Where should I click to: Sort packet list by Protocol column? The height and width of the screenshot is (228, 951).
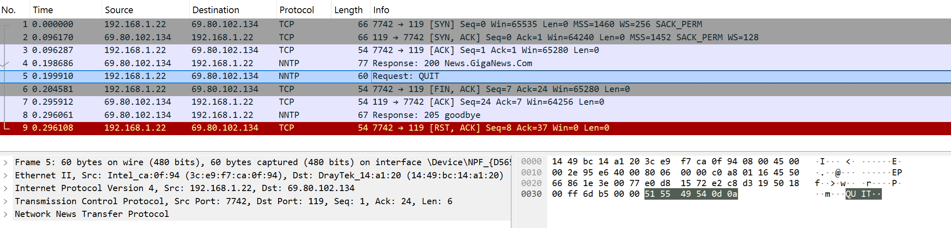pos(297,10)
